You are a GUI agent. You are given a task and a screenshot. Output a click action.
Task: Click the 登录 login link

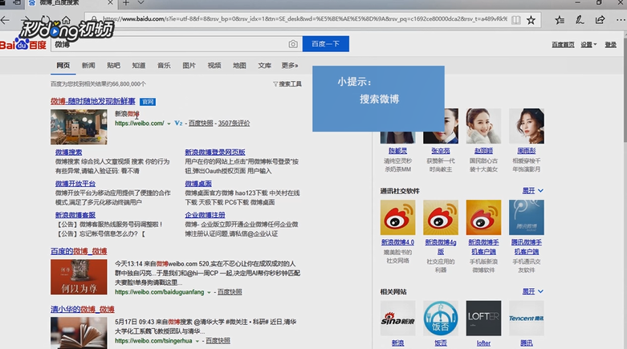coord(610,44)
